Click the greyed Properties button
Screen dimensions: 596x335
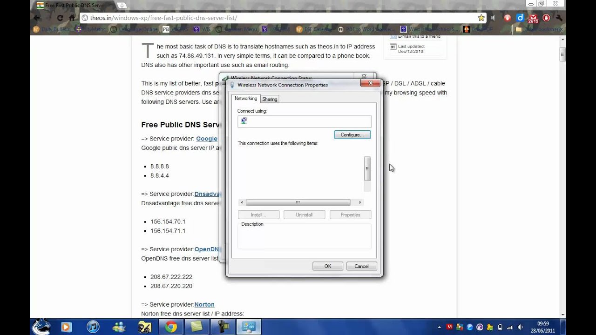(350, 215)
